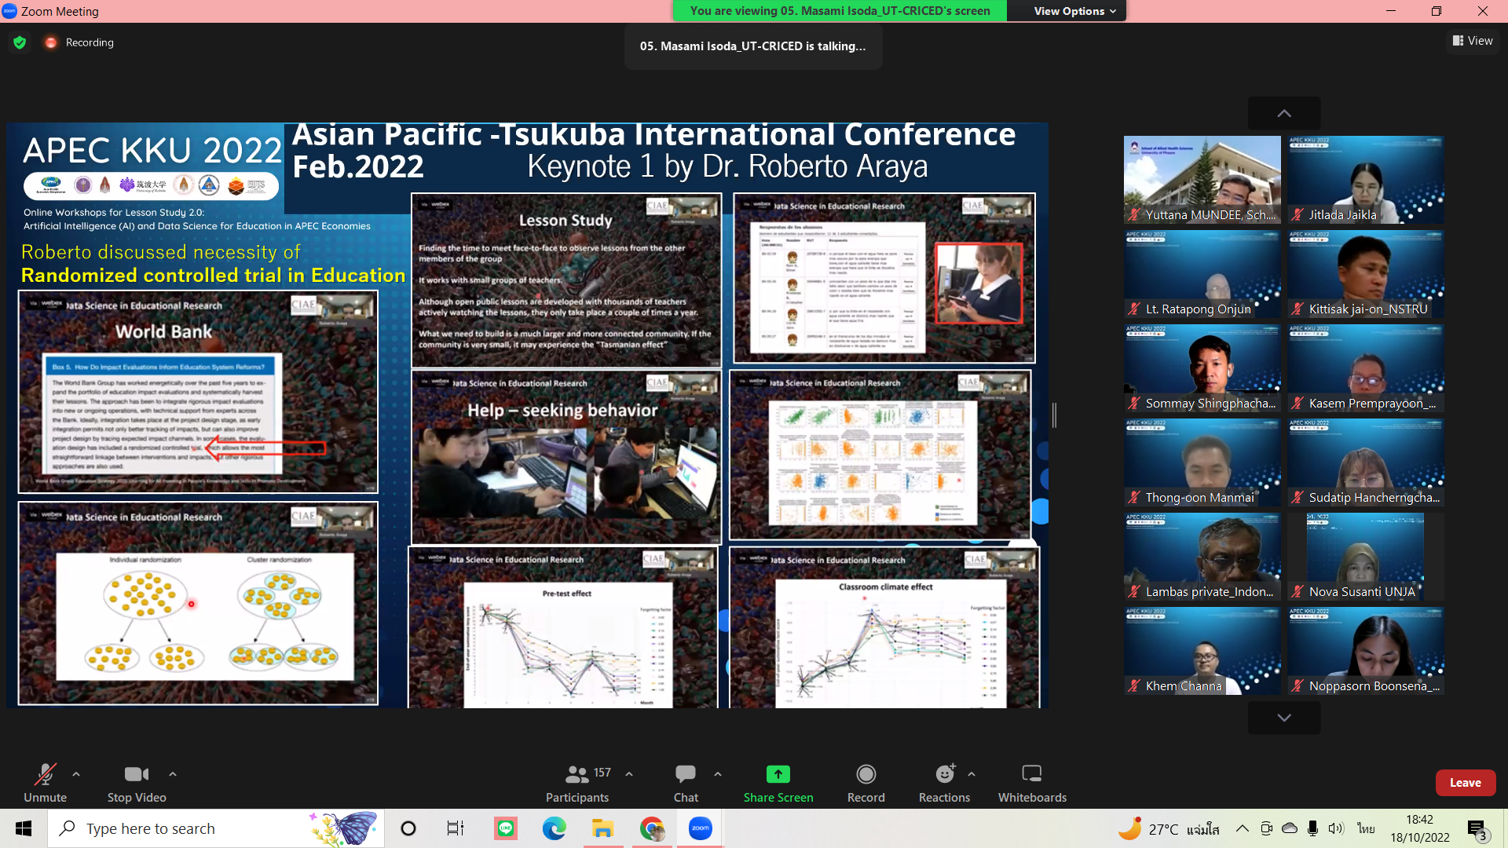
Task: Expand the Participants caret menu
Action: [x=629, y=774]
